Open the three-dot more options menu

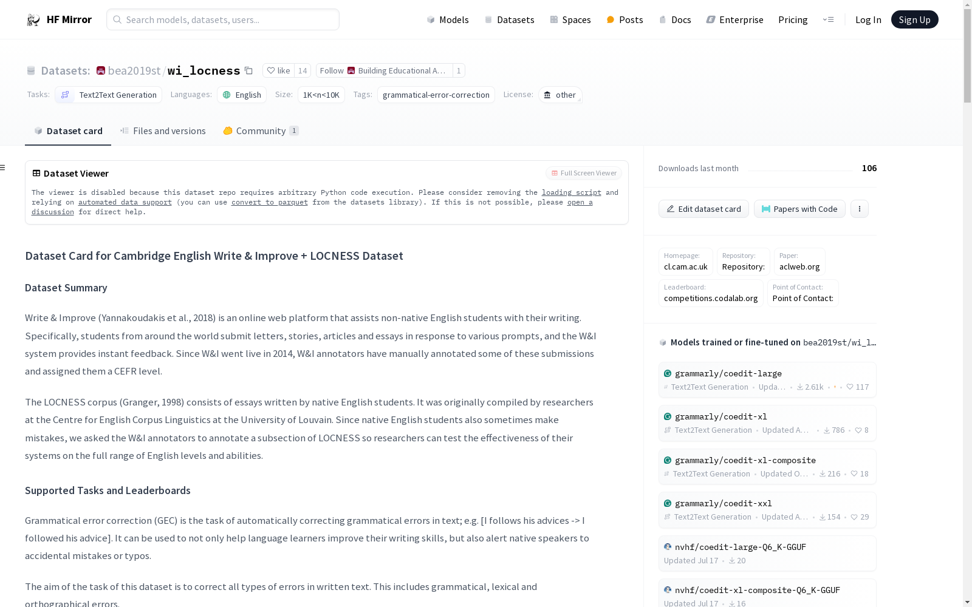(x=859, y=209)
